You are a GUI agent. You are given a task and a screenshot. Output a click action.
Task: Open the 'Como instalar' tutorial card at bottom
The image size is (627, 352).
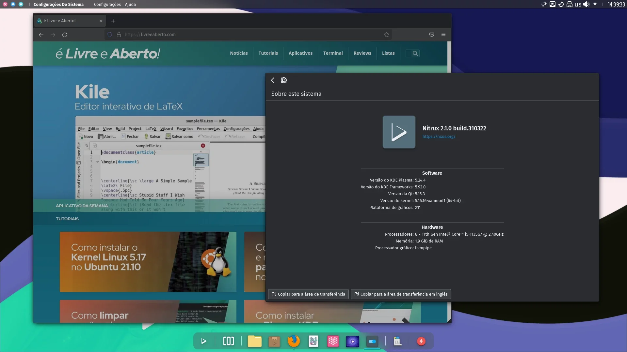coord(332,311)
